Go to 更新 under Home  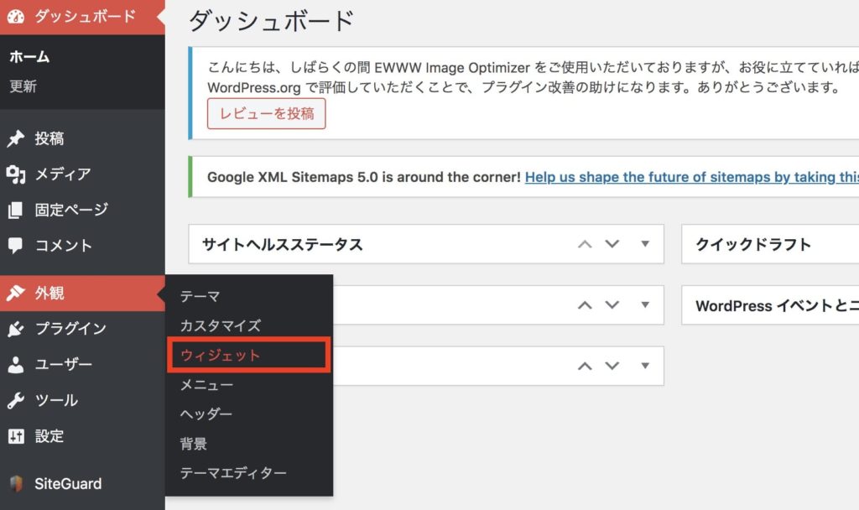[23, 86]
